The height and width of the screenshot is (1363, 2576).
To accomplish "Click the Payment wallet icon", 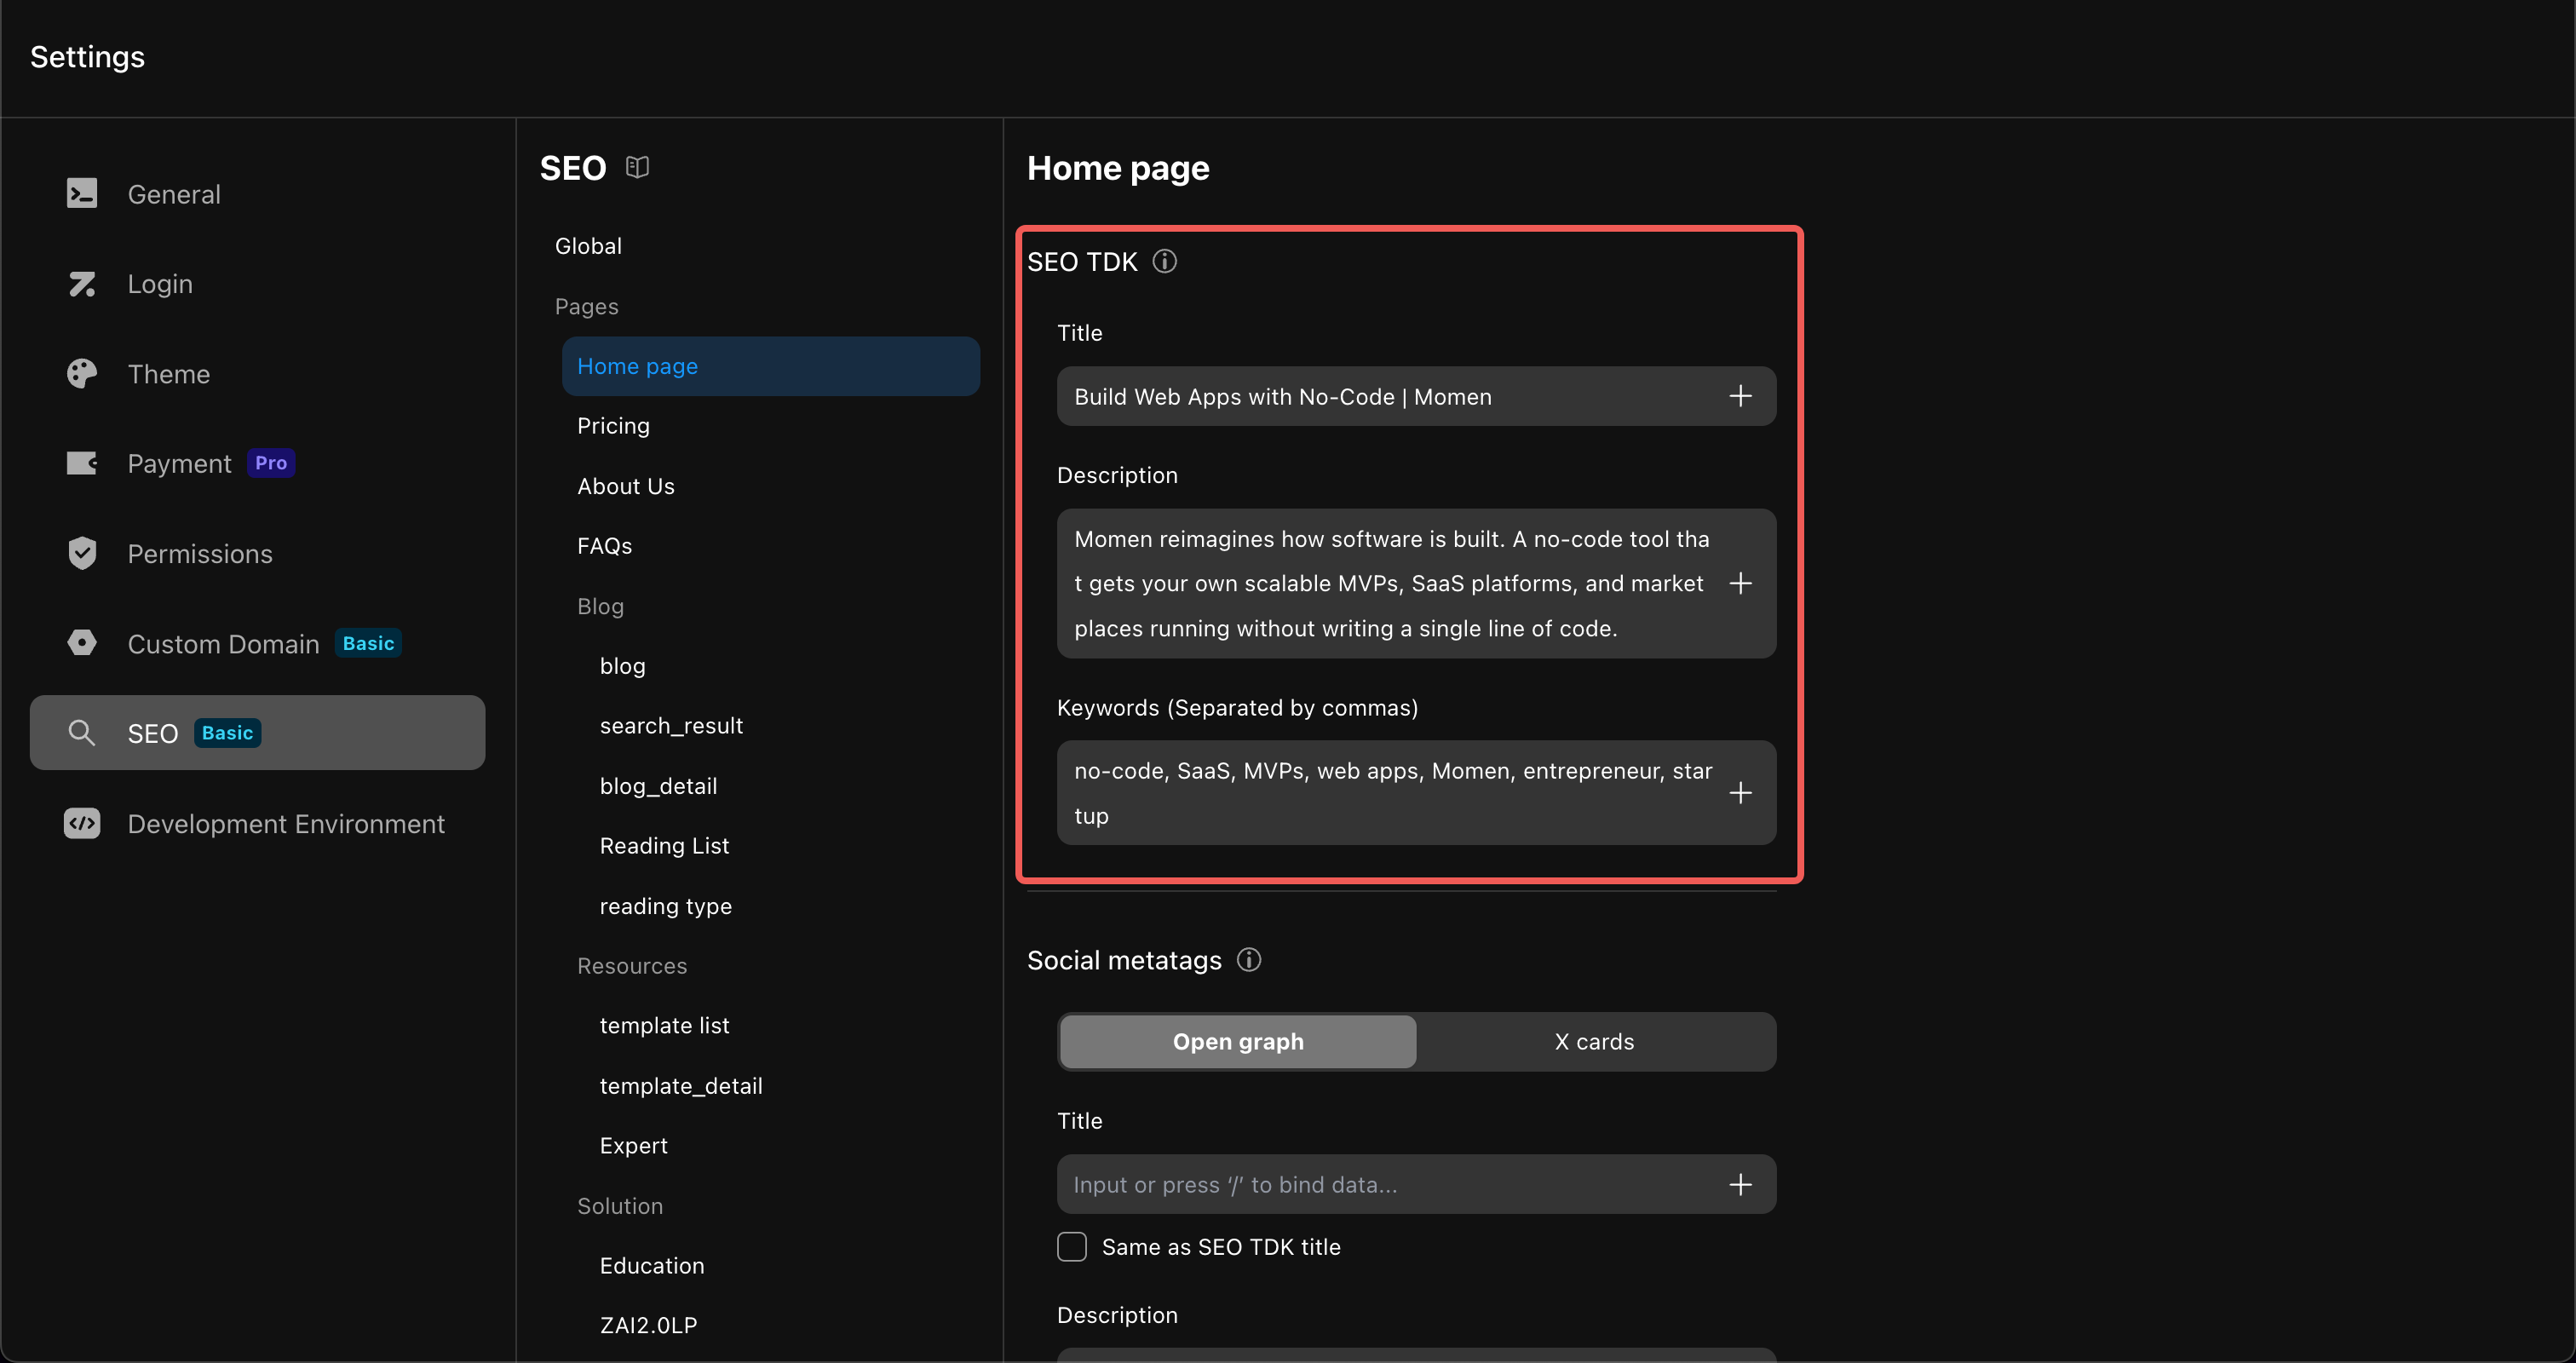I will (x=82, y=463).
